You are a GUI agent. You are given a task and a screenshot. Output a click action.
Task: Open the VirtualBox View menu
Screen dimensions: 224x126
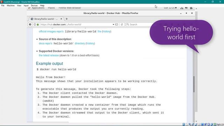(19, 6)
